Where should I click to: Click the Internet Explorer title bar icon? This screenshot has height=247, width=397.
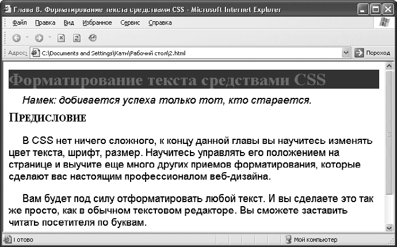coord(7,9)
